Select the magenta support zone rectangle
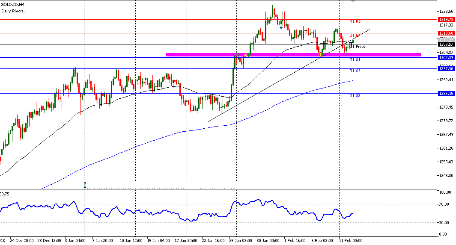The width and height of the screenshot is (456, 245). [293, 54]
